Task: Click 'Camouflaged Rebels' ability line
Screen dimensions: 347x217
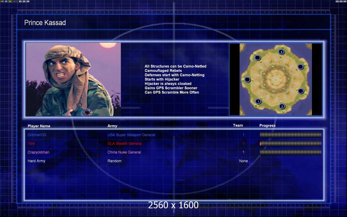Action: pyautogui.click(x=163, y=71)
